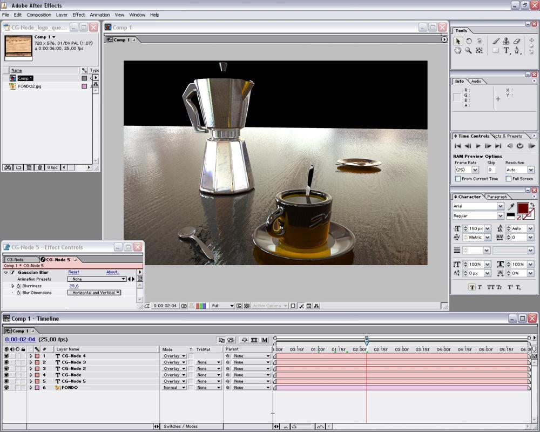Screen dimensions: 540x432
Task: Open comp flowchart view icon
Action: [x=316, y=306]
